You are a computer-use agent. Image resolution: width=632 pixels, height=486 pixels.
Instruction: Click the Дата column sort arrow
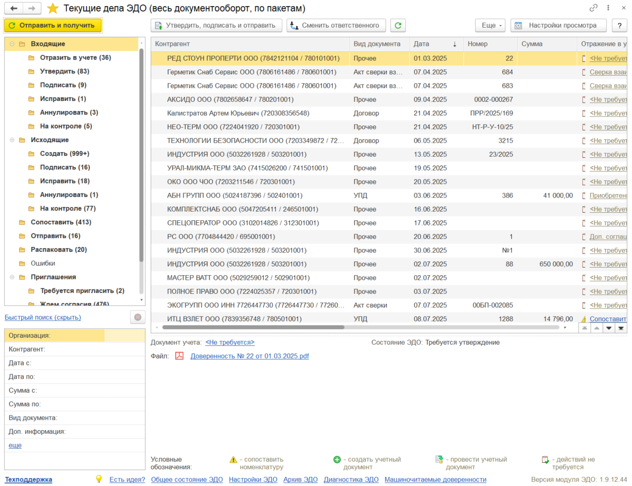pyautogui.click(x=454, y=44)
